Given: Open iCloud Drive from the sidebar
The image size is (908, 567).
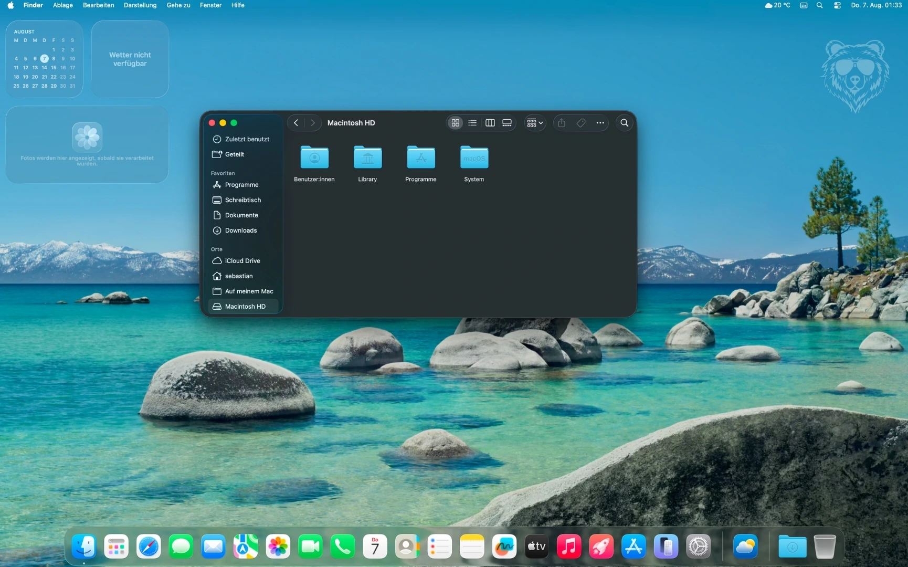Looking at the screenshot, I should [241, 260].
